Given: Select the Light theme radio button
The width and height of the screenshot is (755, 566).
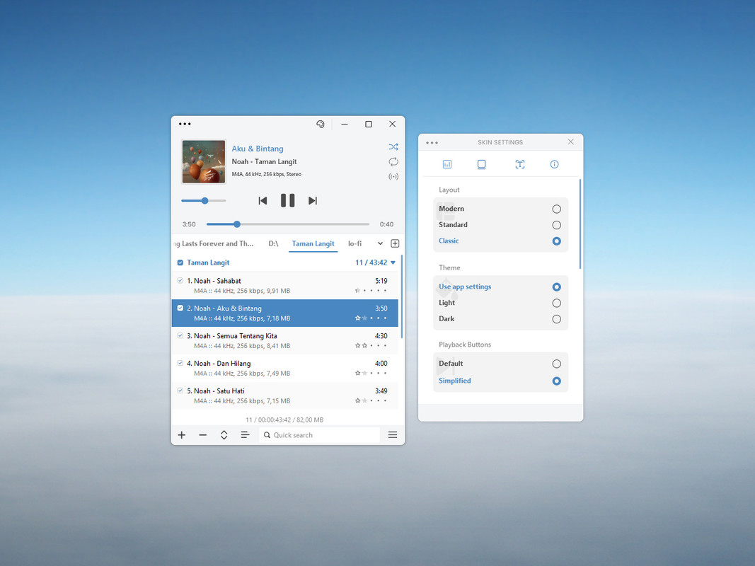Looking at the screenshot, I should coord(557,304).
